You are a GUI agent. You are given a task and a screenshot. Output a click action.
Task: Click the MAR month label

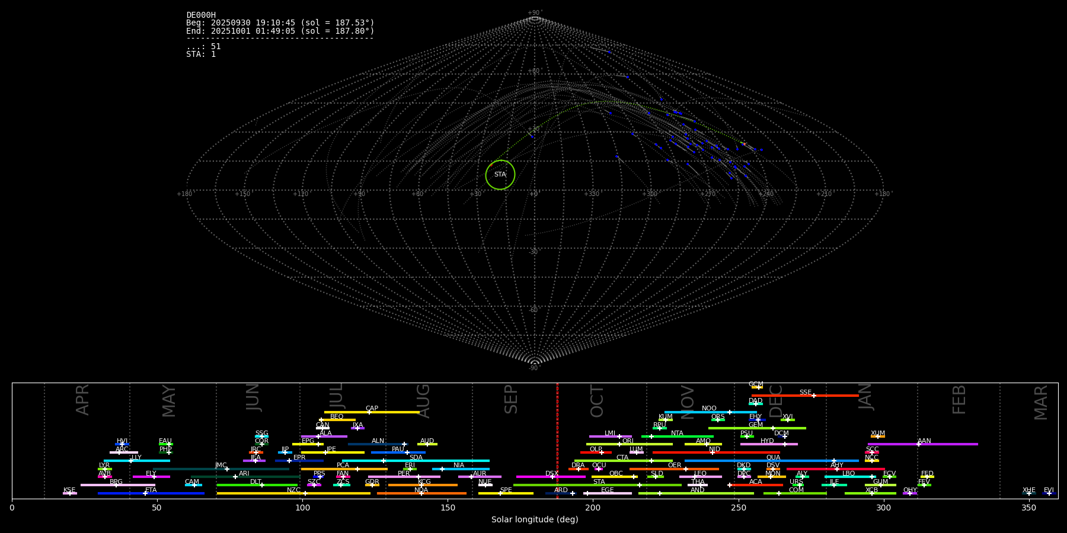[1042, 402]
